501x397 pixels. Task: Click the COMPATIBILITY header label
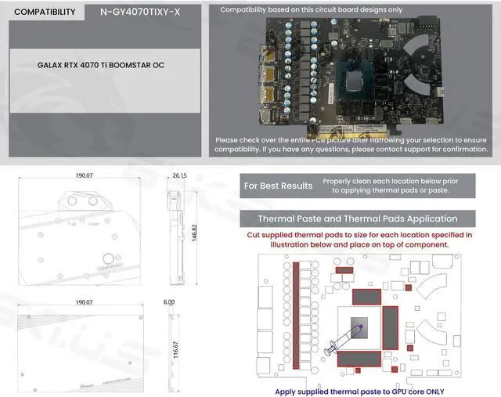click(45, 13)
